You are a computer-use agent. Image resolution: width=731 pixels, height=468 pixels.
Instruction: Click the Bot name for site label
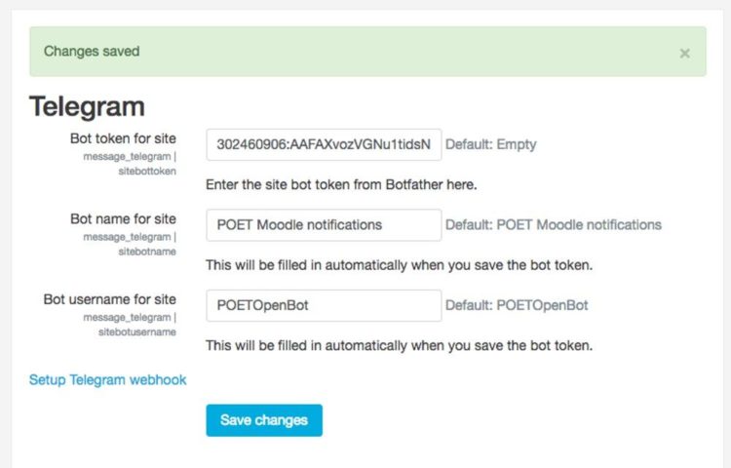click(x=123, y=218)
